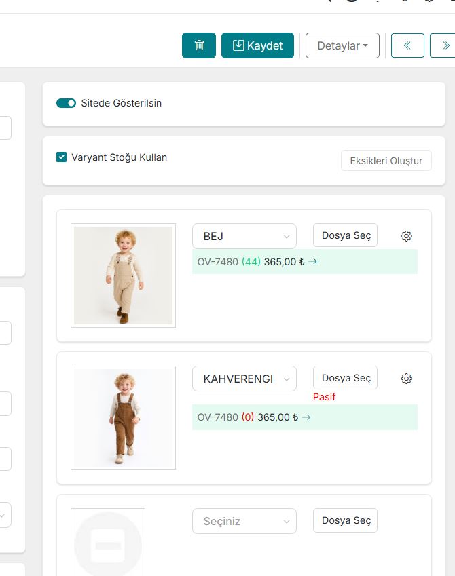Click Dosya Seç in the empty variant row

pos(346,520)
